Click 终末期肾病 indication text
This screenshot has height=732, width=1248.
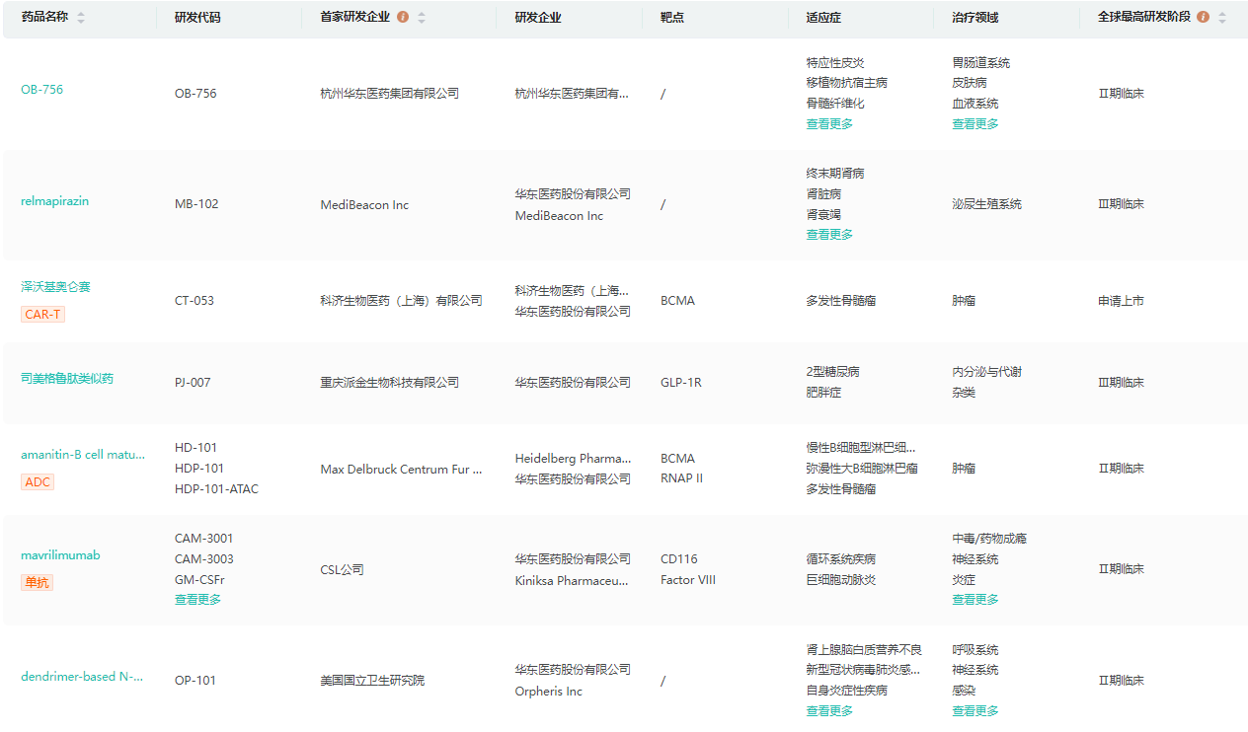835,174
